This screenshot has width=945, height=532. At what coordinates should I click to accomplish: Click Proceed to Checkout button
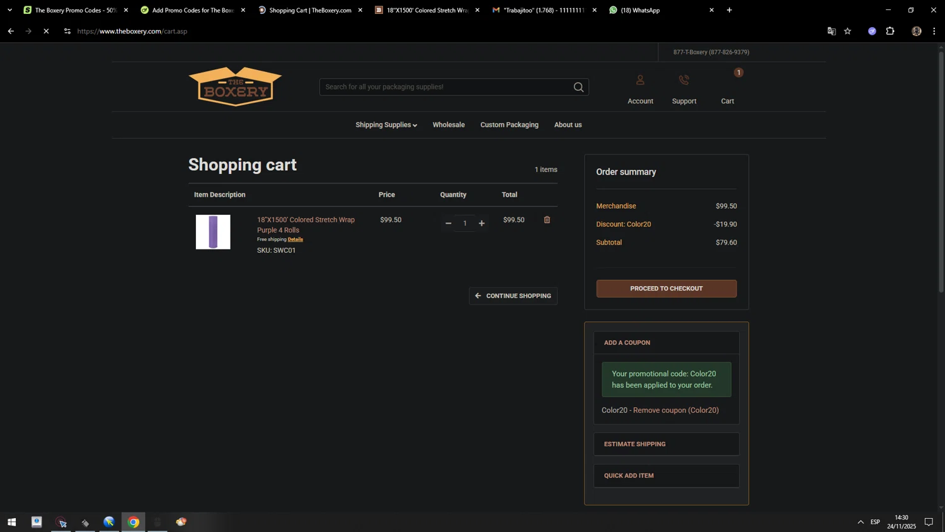(x=667, y=289)
